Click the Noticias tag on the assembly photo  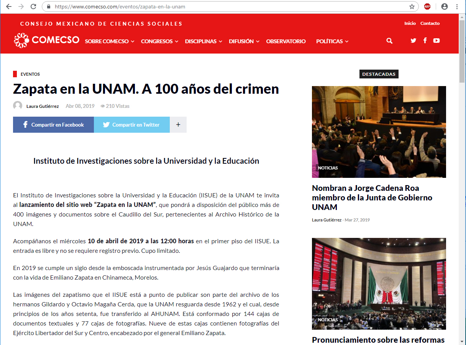pos(328,168)
